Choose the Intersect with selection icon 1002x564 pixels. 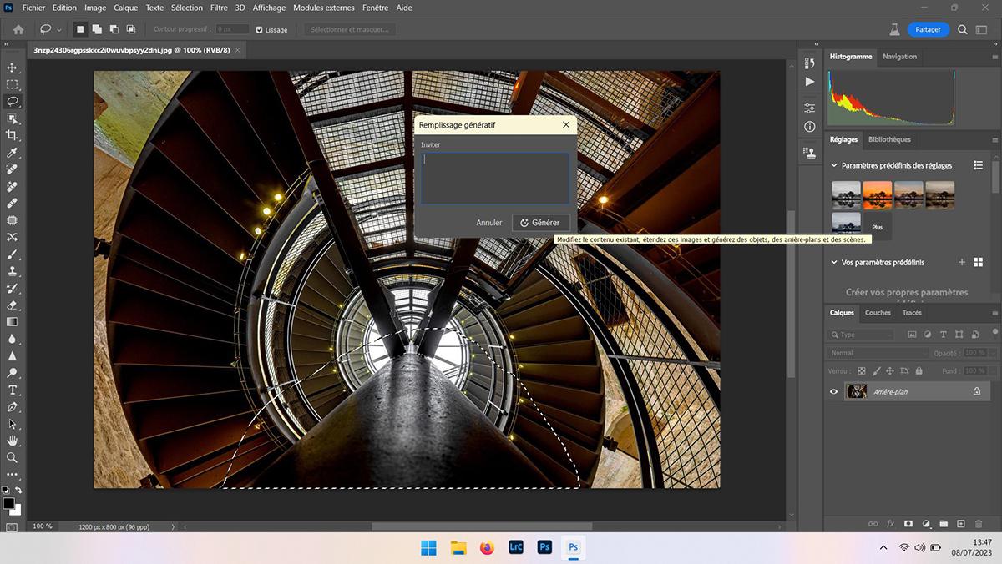pos(131,29)
